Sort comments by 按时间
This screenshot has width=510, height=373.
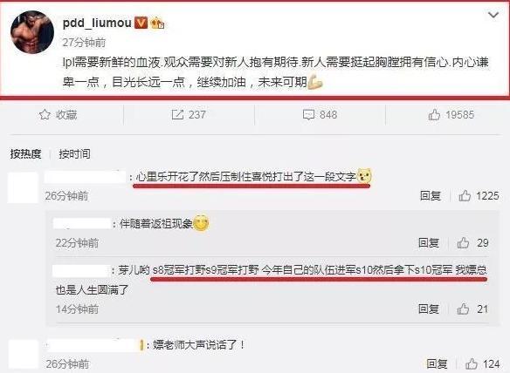[74, 154]
